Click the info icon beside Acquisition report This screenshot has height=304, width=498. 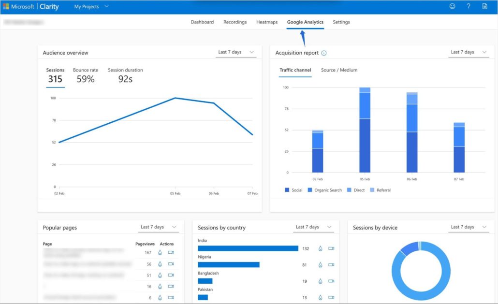323,53
